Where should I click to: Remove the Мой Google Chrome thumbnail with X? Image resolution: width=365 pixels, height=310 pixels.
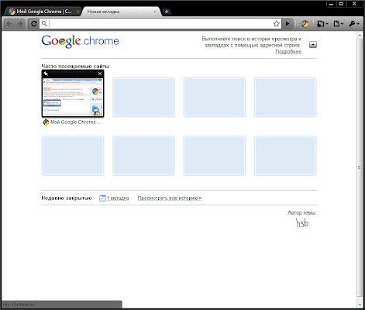[x=100, y=74]
